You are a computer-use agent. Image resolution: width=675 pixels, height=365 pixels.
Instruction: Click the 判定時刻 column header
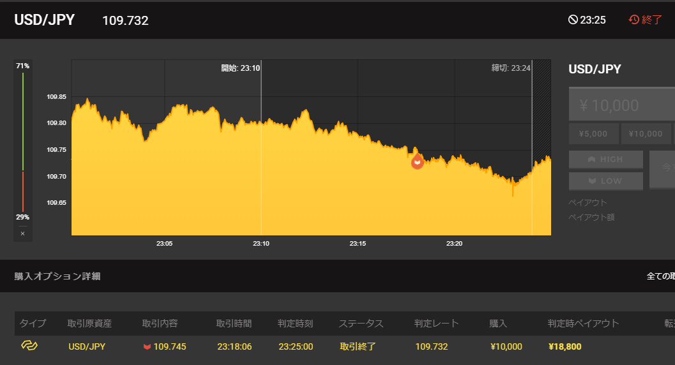pos(295,324)
